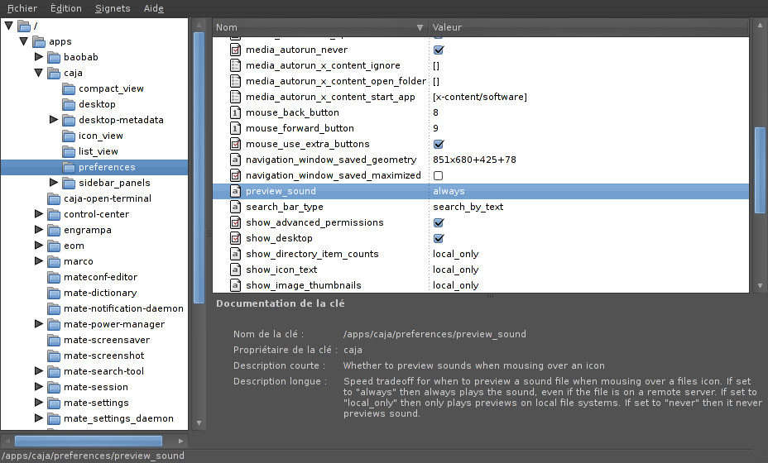Click the compact_view folder icon
768x463 pixels.
(x=69, y=89)
